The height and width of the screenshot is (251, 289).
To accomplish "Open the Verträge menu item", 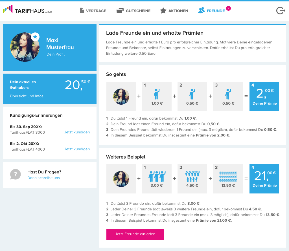I will point(96,11).
